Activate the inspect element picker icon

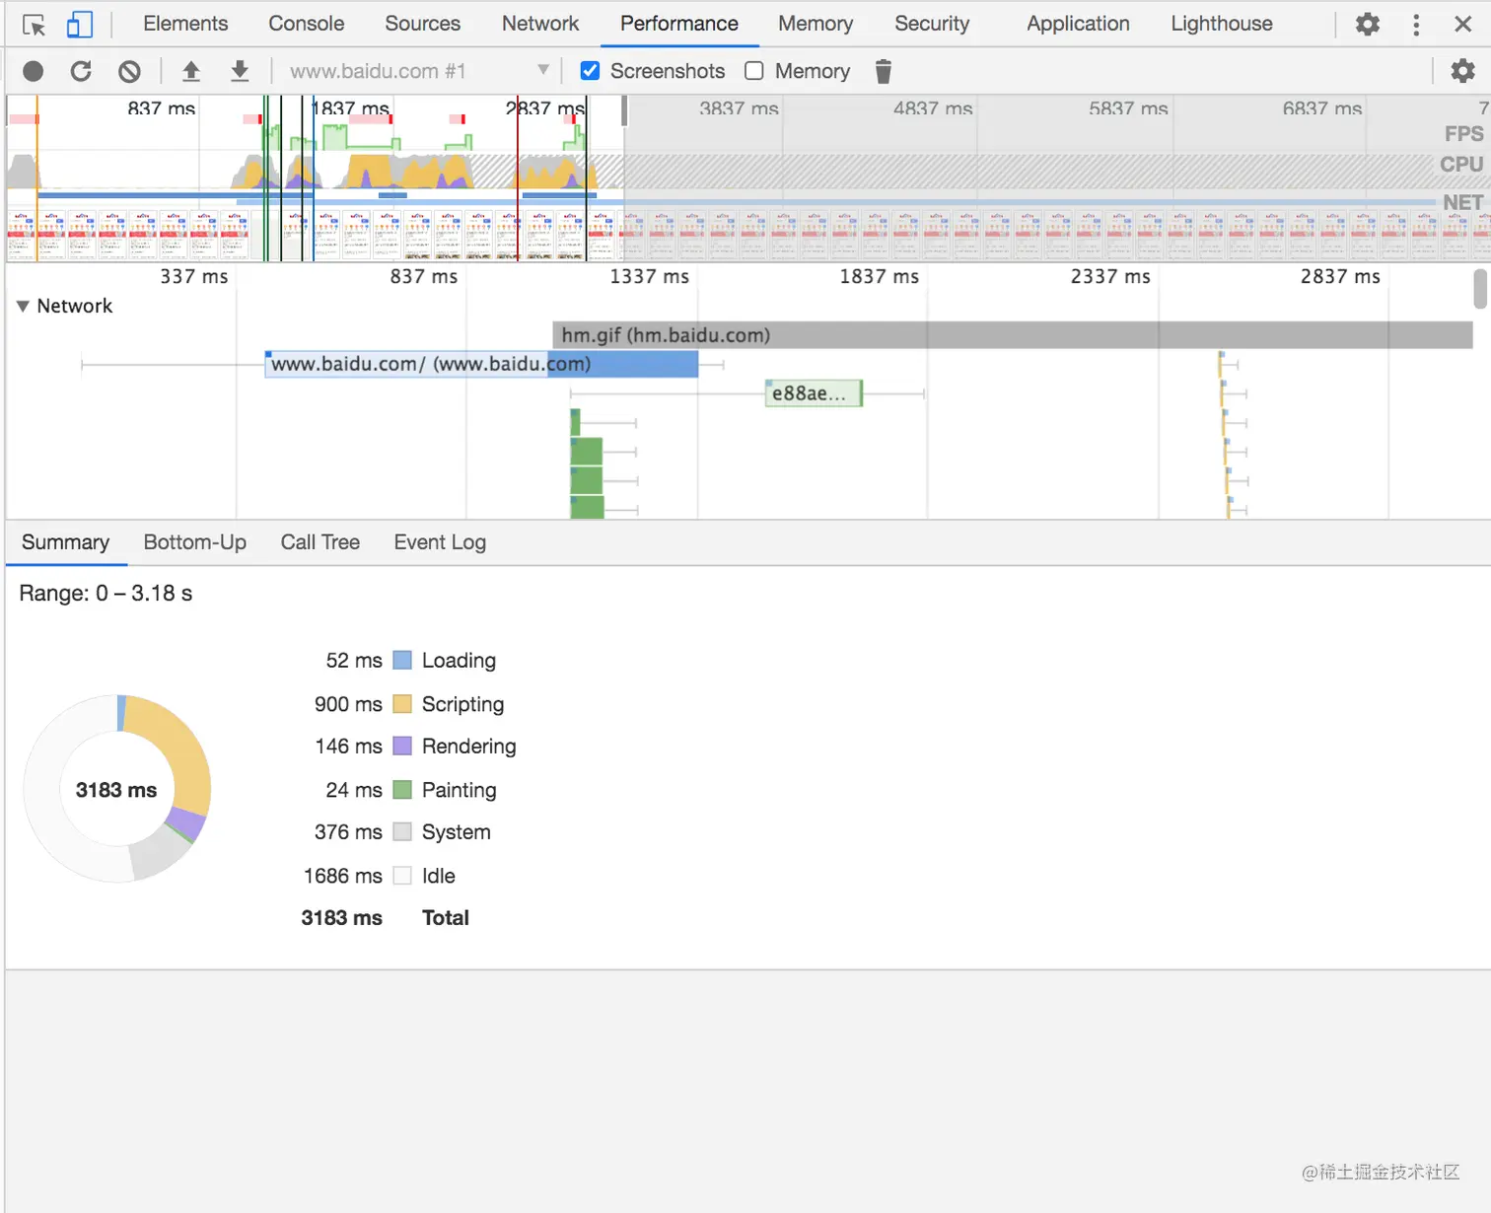[34, 25]
